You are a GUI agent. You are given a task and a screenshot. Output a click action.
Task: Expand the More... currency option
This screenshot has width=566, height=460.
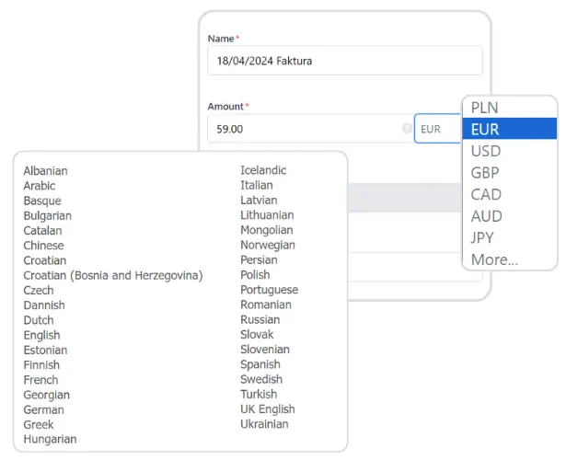click(494, 259)
